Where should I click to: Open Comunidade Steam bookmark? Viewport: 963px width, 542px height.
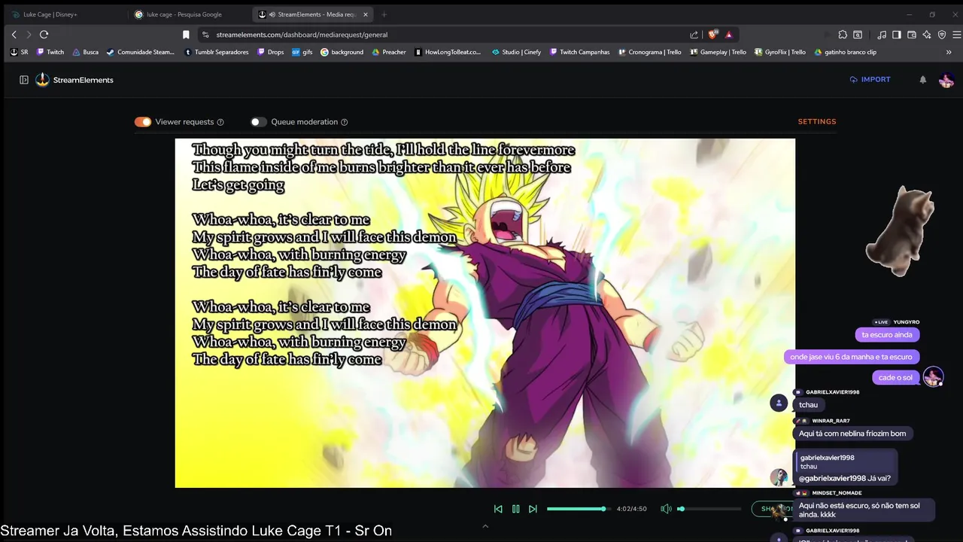(x=140, y=52)
